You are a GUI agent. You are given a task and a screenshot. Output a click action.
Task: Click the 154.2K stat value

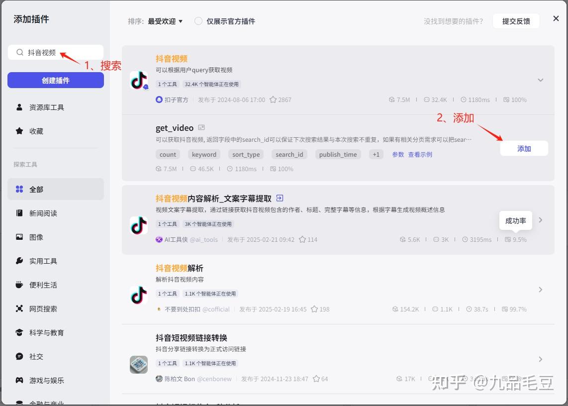tap(409, 309)
